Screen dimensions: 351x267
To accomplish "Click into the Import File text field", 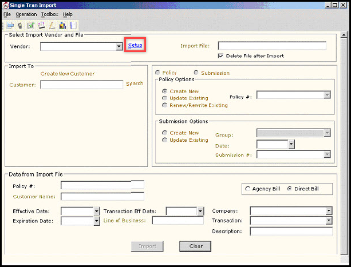I will point(271,46).
